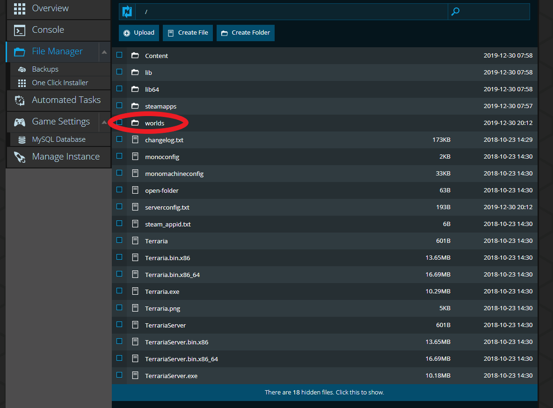Open the MySQL Database menu item
This screenshot has height=408, width=553.
click(61, 139)
